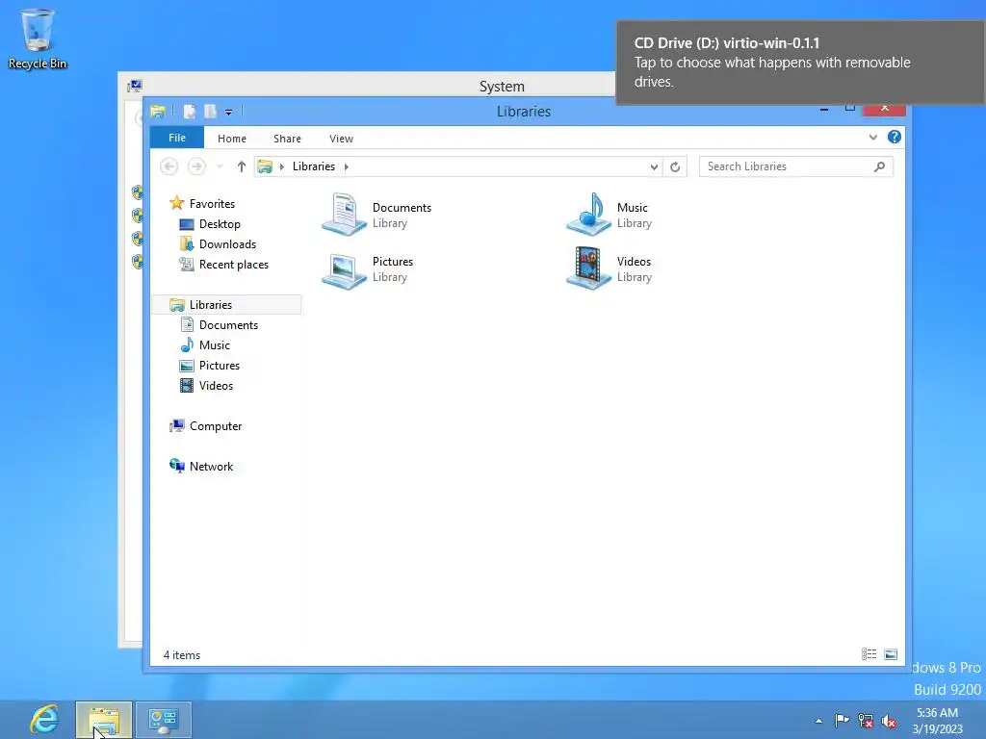Open the Pictures library in the main pane
This screenshot has height=739, width=986.
coord(368,269)
